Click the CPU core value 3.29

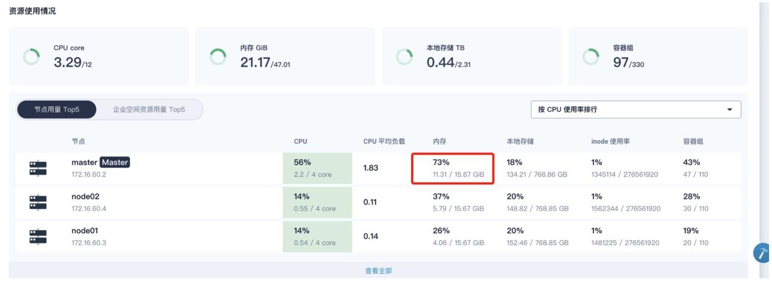click(x=68, y=62)
